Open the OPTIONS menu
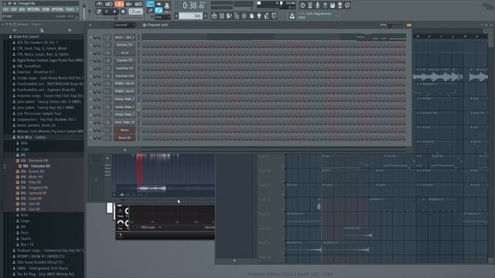Image resolution: width=495 pixels, height=278 pixels. [57, 9]
